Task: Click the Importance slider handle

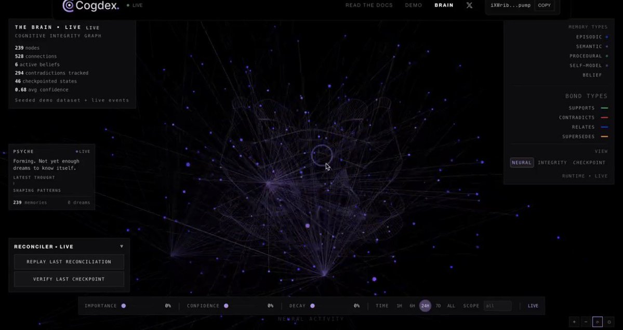Action: (124, 306)
